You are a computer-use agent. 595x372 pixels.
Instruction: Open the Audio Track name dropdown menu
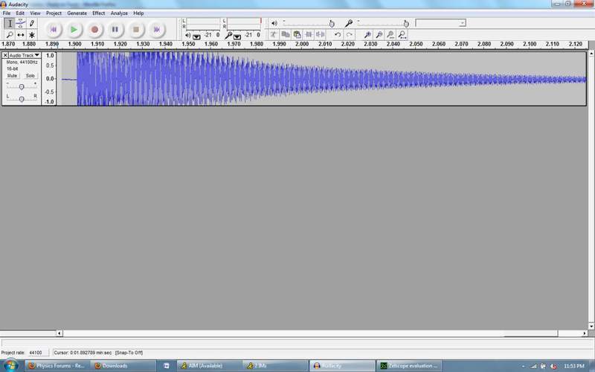[x=25, y=55]
